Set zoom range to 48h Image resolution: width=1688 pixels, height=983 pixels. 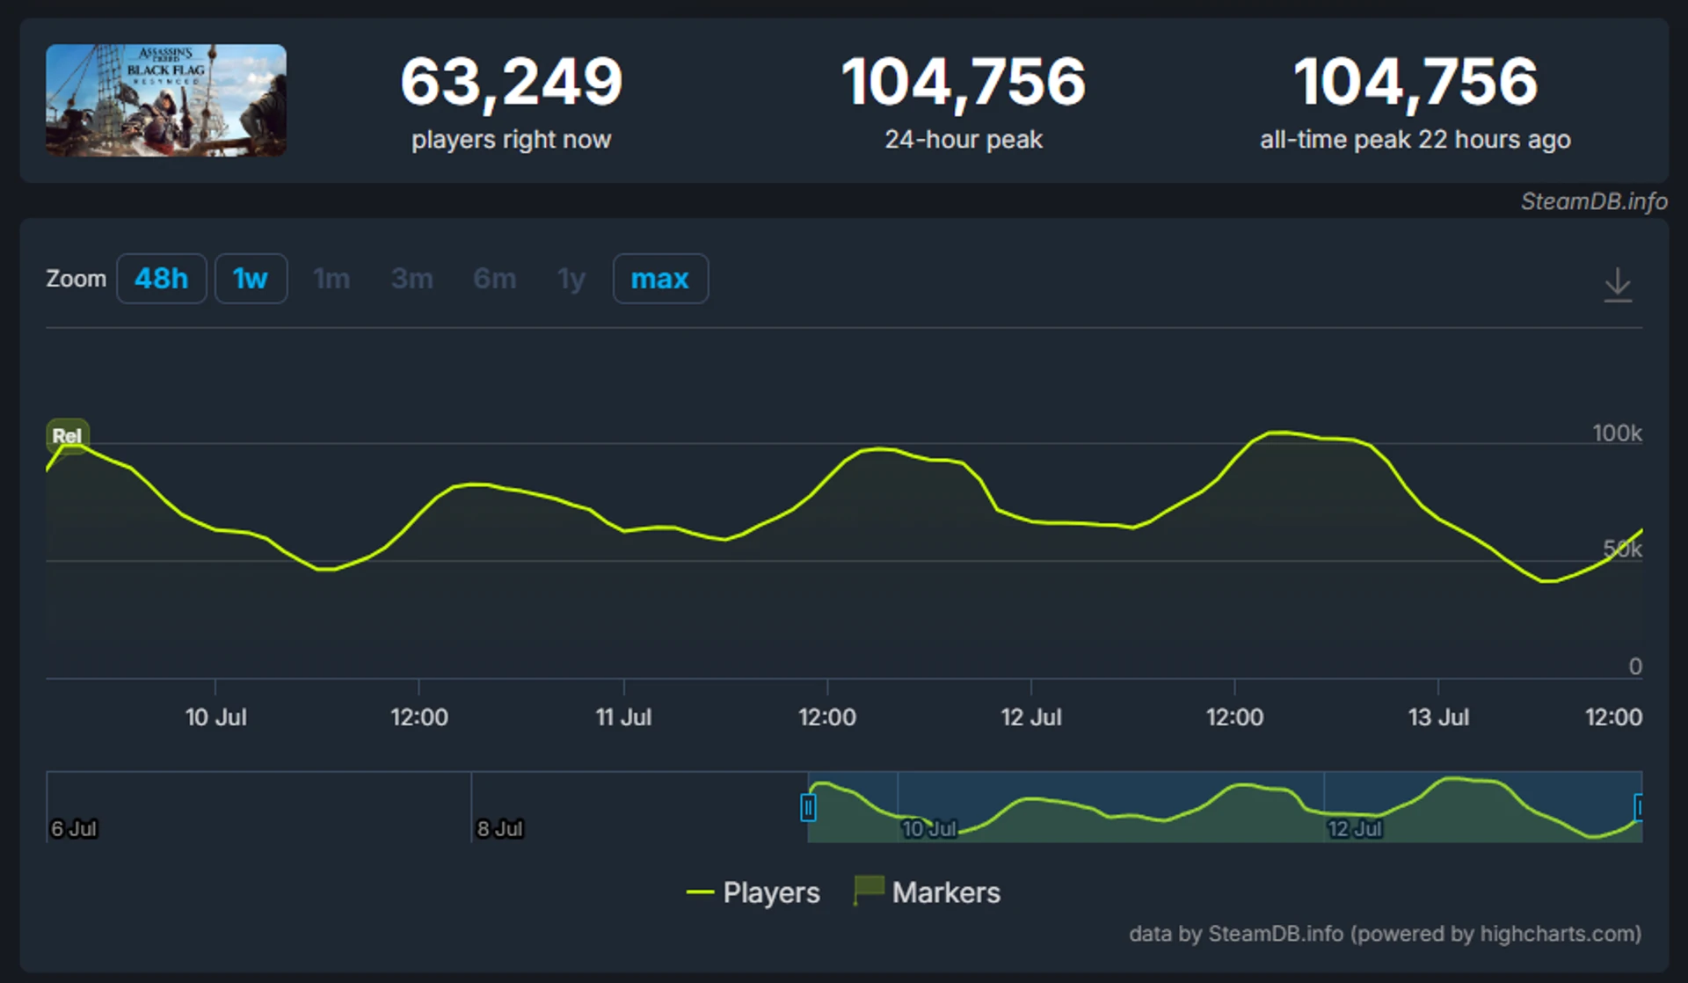(x=161, y=279)
